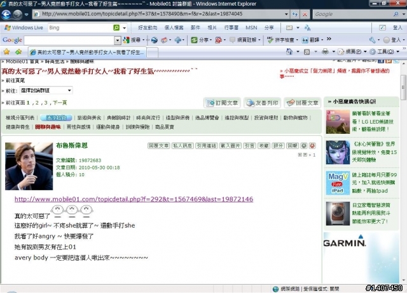Click the Print icon in command bar

(x=325, y=51)
